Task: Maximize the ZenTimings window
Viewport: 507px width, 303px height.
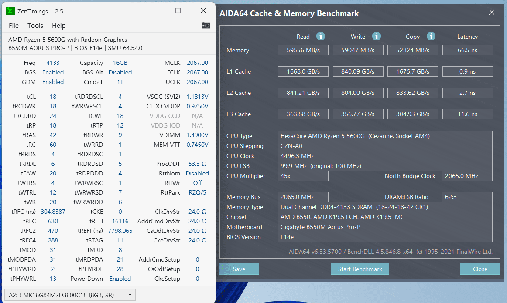Action: click(178, 10)
